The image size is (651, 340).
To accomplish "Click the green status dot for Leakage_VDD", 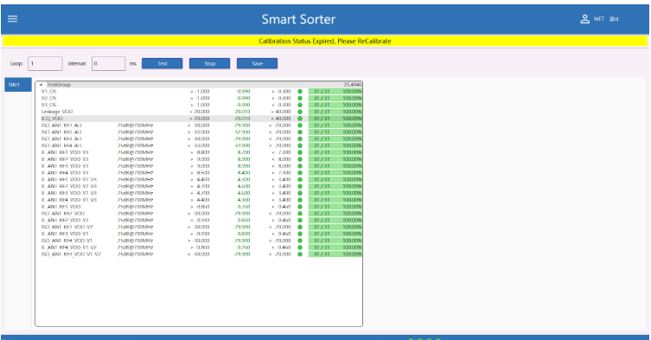I will tap(300, 112).
